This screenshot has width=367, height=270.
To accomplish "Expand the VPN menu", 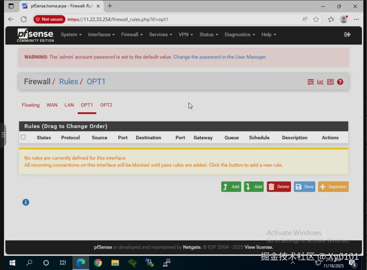I will [186, 35].
